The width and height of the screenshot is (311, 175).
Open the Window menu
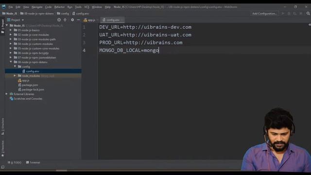pyautogui.click(x=97, y=7)
